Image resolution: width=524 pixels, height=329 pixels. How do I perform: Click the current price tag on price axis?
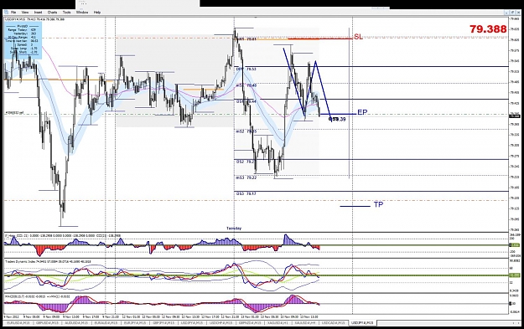[515, 116]
